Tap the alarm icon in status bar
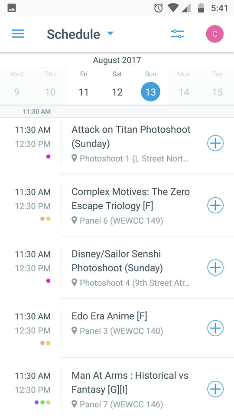234x416 pixels. 159,8
